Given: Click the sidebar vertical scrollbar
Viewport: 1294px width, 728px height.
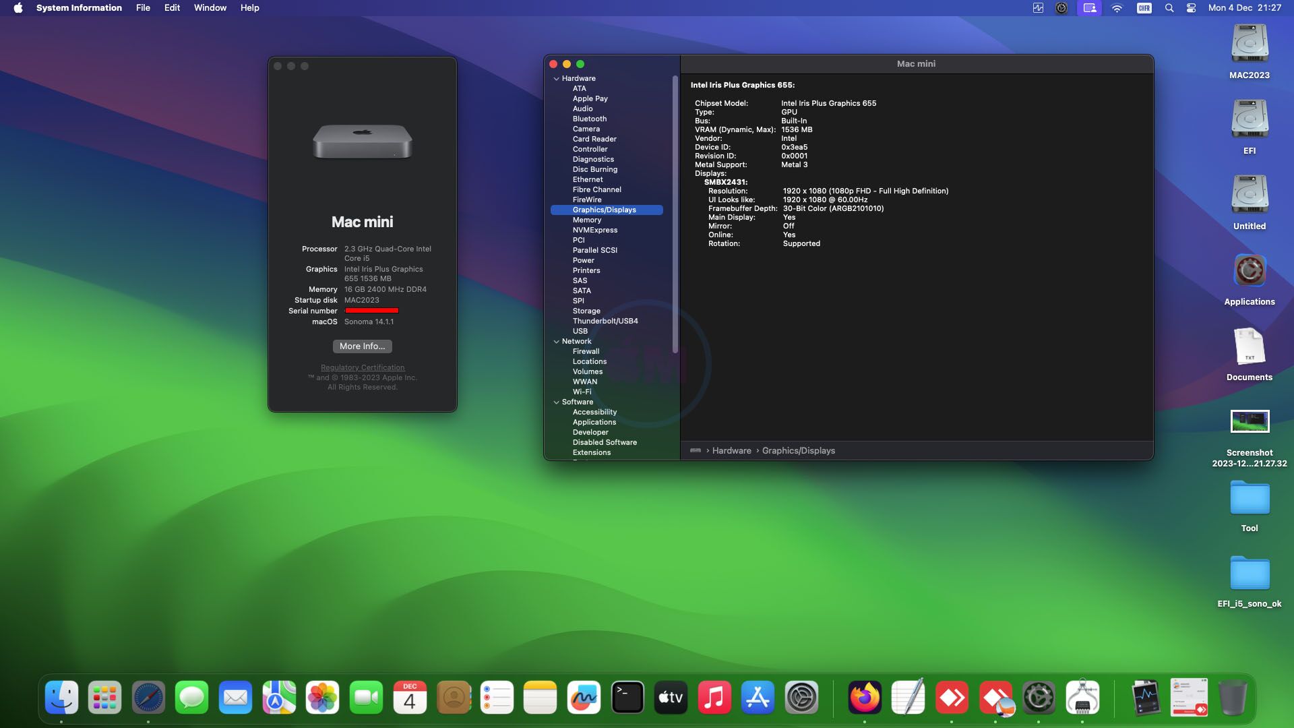Looking at the screenshot, I should coord(675,214).
